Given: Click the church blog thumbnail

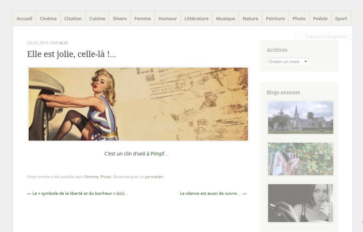Looking at the screenshot, I should click(301, 117).
